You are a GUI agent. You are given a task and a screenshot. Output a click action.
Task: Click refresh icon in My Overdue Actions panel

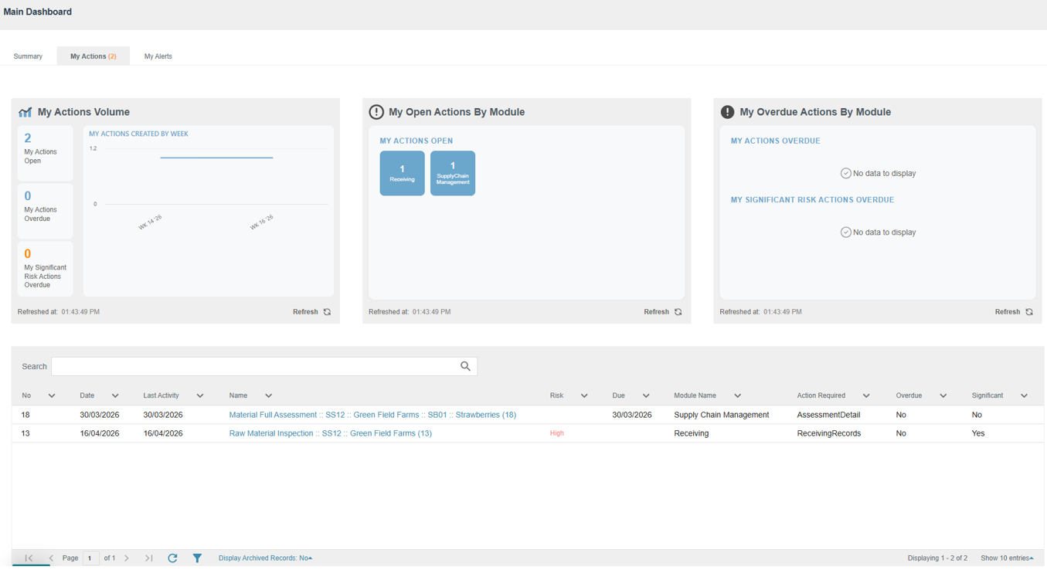[x=1029, y=312]
